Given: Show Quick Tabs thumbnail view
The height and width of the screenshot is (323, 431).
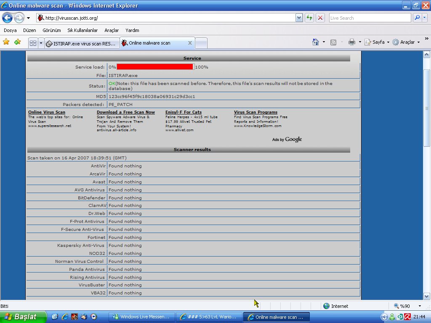Looking at the screenshot, I should point(33,43).
